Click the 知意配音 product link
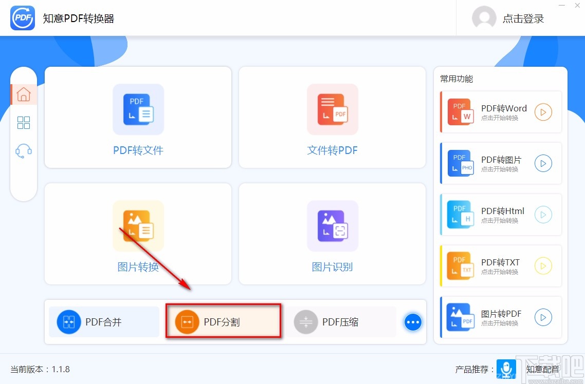The width and height of the screenshot is (585, 384). (543, 369)
